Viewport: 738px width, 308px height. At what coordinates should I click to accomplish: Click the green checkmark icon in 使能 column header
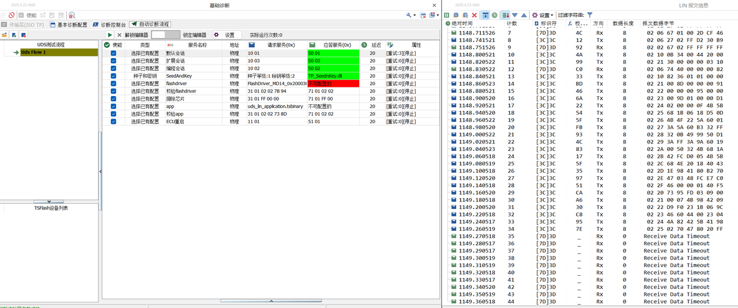tap(107, 44)
